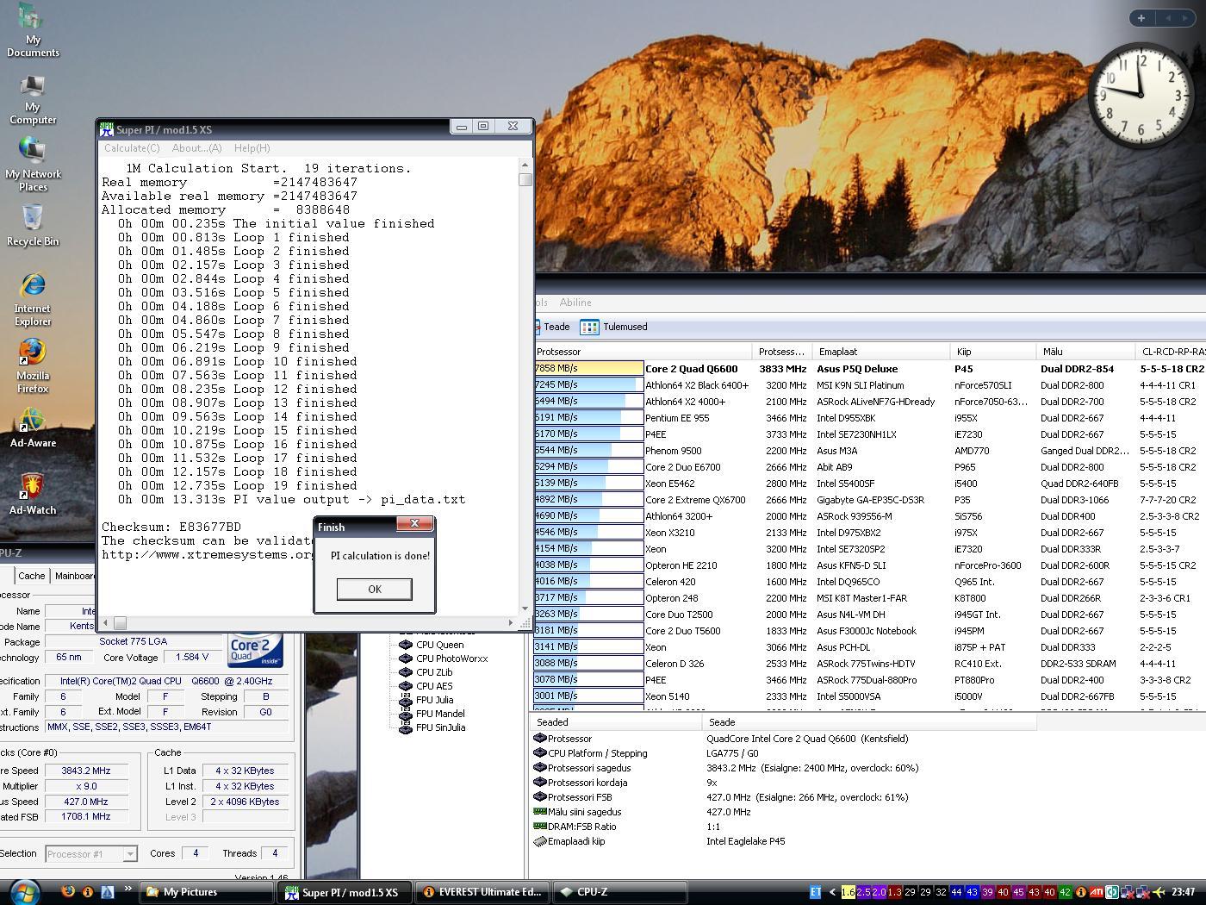Select CPU Queen benchmark in EVEREST tree
The width and height of the screenshot is (1206, 905).
coord(438,645)
